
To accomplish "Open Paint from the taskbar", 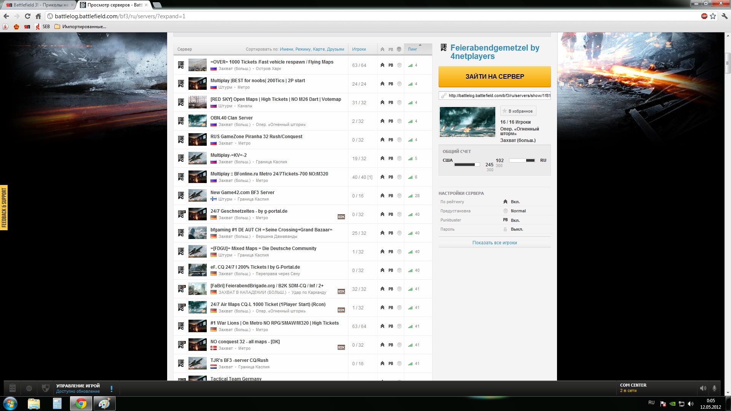I will click(x=104, y=403).
